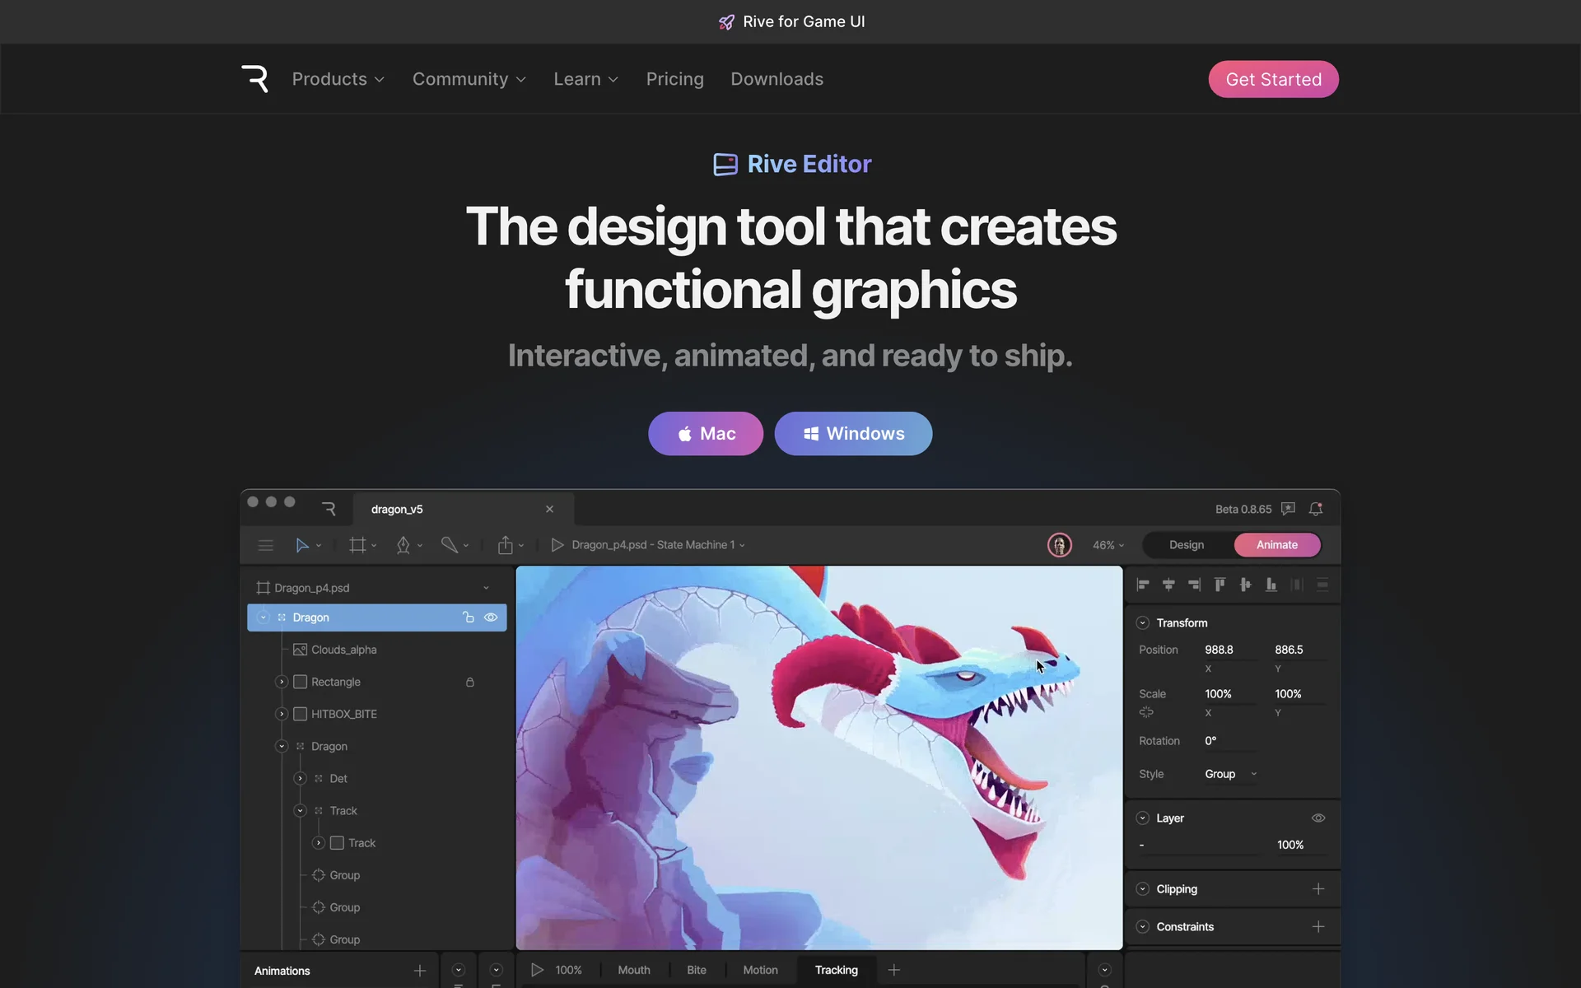Open the hamburger menu in editor

point(265,545)
